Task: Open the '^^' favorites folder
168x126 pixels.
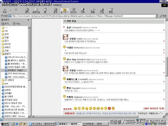Action: coord(5,28)
